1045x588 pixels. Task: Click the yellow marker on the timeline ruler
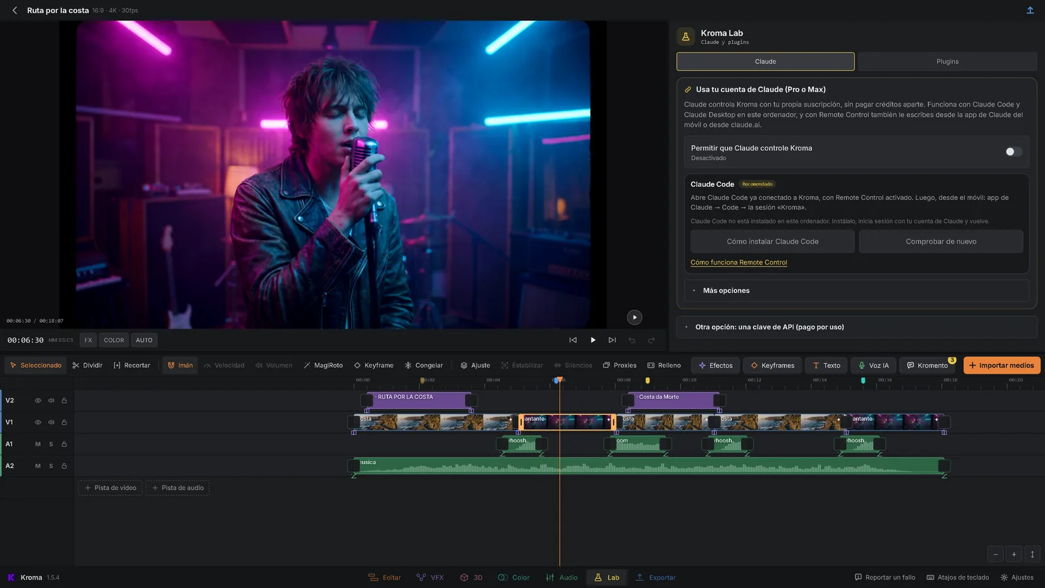[x=648, y=380]
